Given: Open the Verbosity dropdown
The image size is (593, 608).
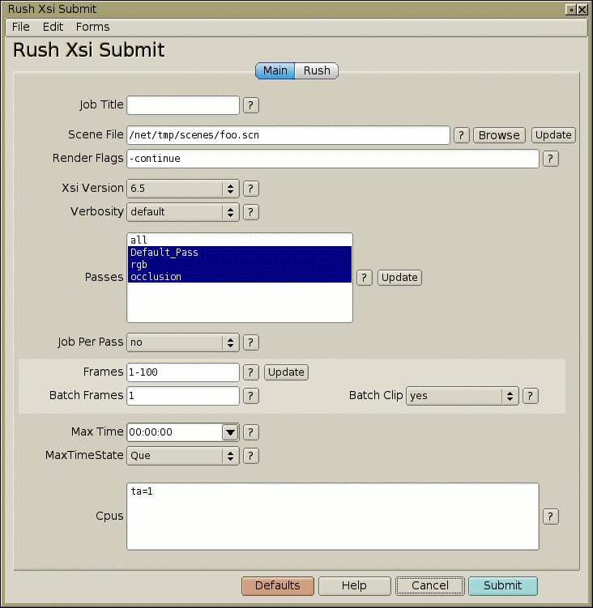Looking at the screenshot, I should (x=183, y=212).
